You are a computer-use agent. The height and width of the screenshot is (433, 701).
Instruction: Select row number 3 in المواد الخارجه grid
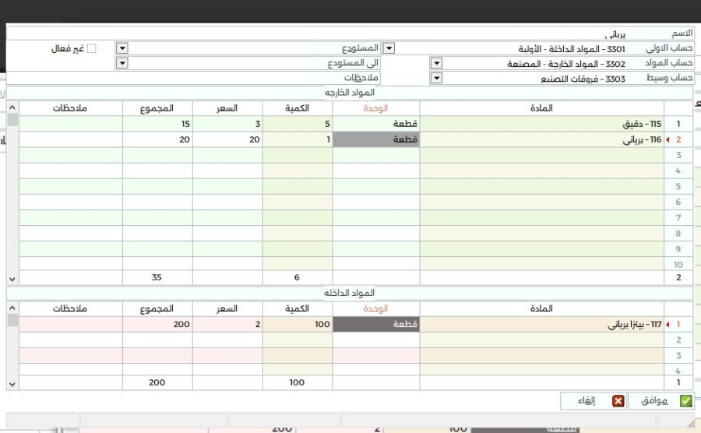point(678,155)
